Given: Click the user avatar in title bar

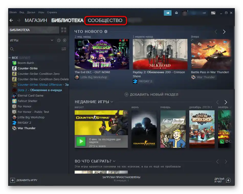Looking at the screenshot, I should [x=185, y=13].
